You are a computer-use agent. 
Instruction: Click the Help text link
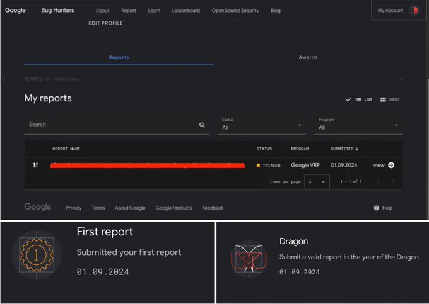tap(387, 208)
